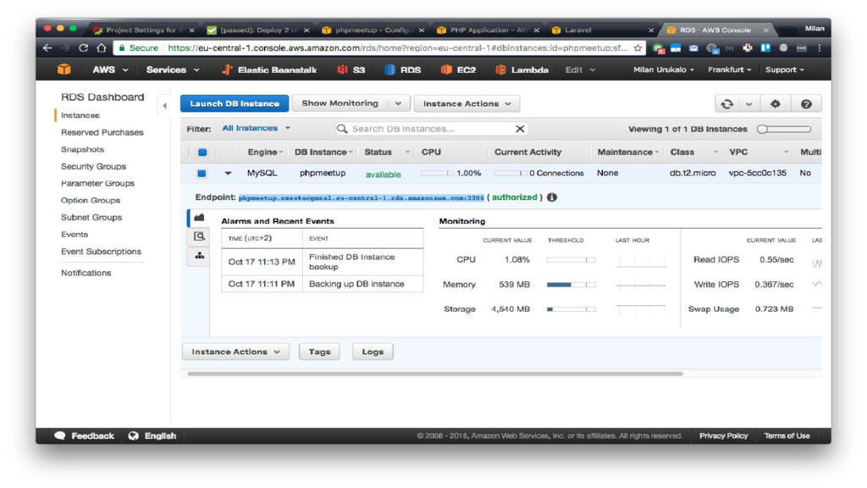Screen dimensions: 867x488
Task: Show the instance details magnifier icon
Action: [x=199, y=237]
